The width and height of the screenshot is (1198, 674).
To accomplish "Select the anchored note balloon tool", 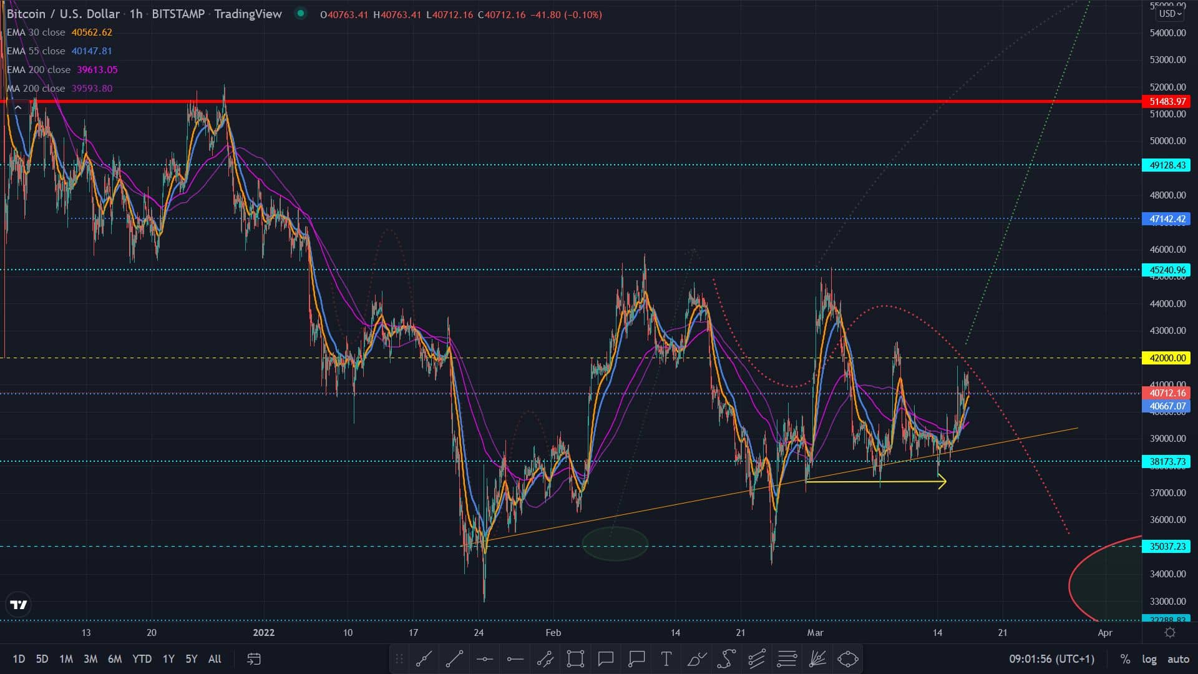I will click(636, 658).
